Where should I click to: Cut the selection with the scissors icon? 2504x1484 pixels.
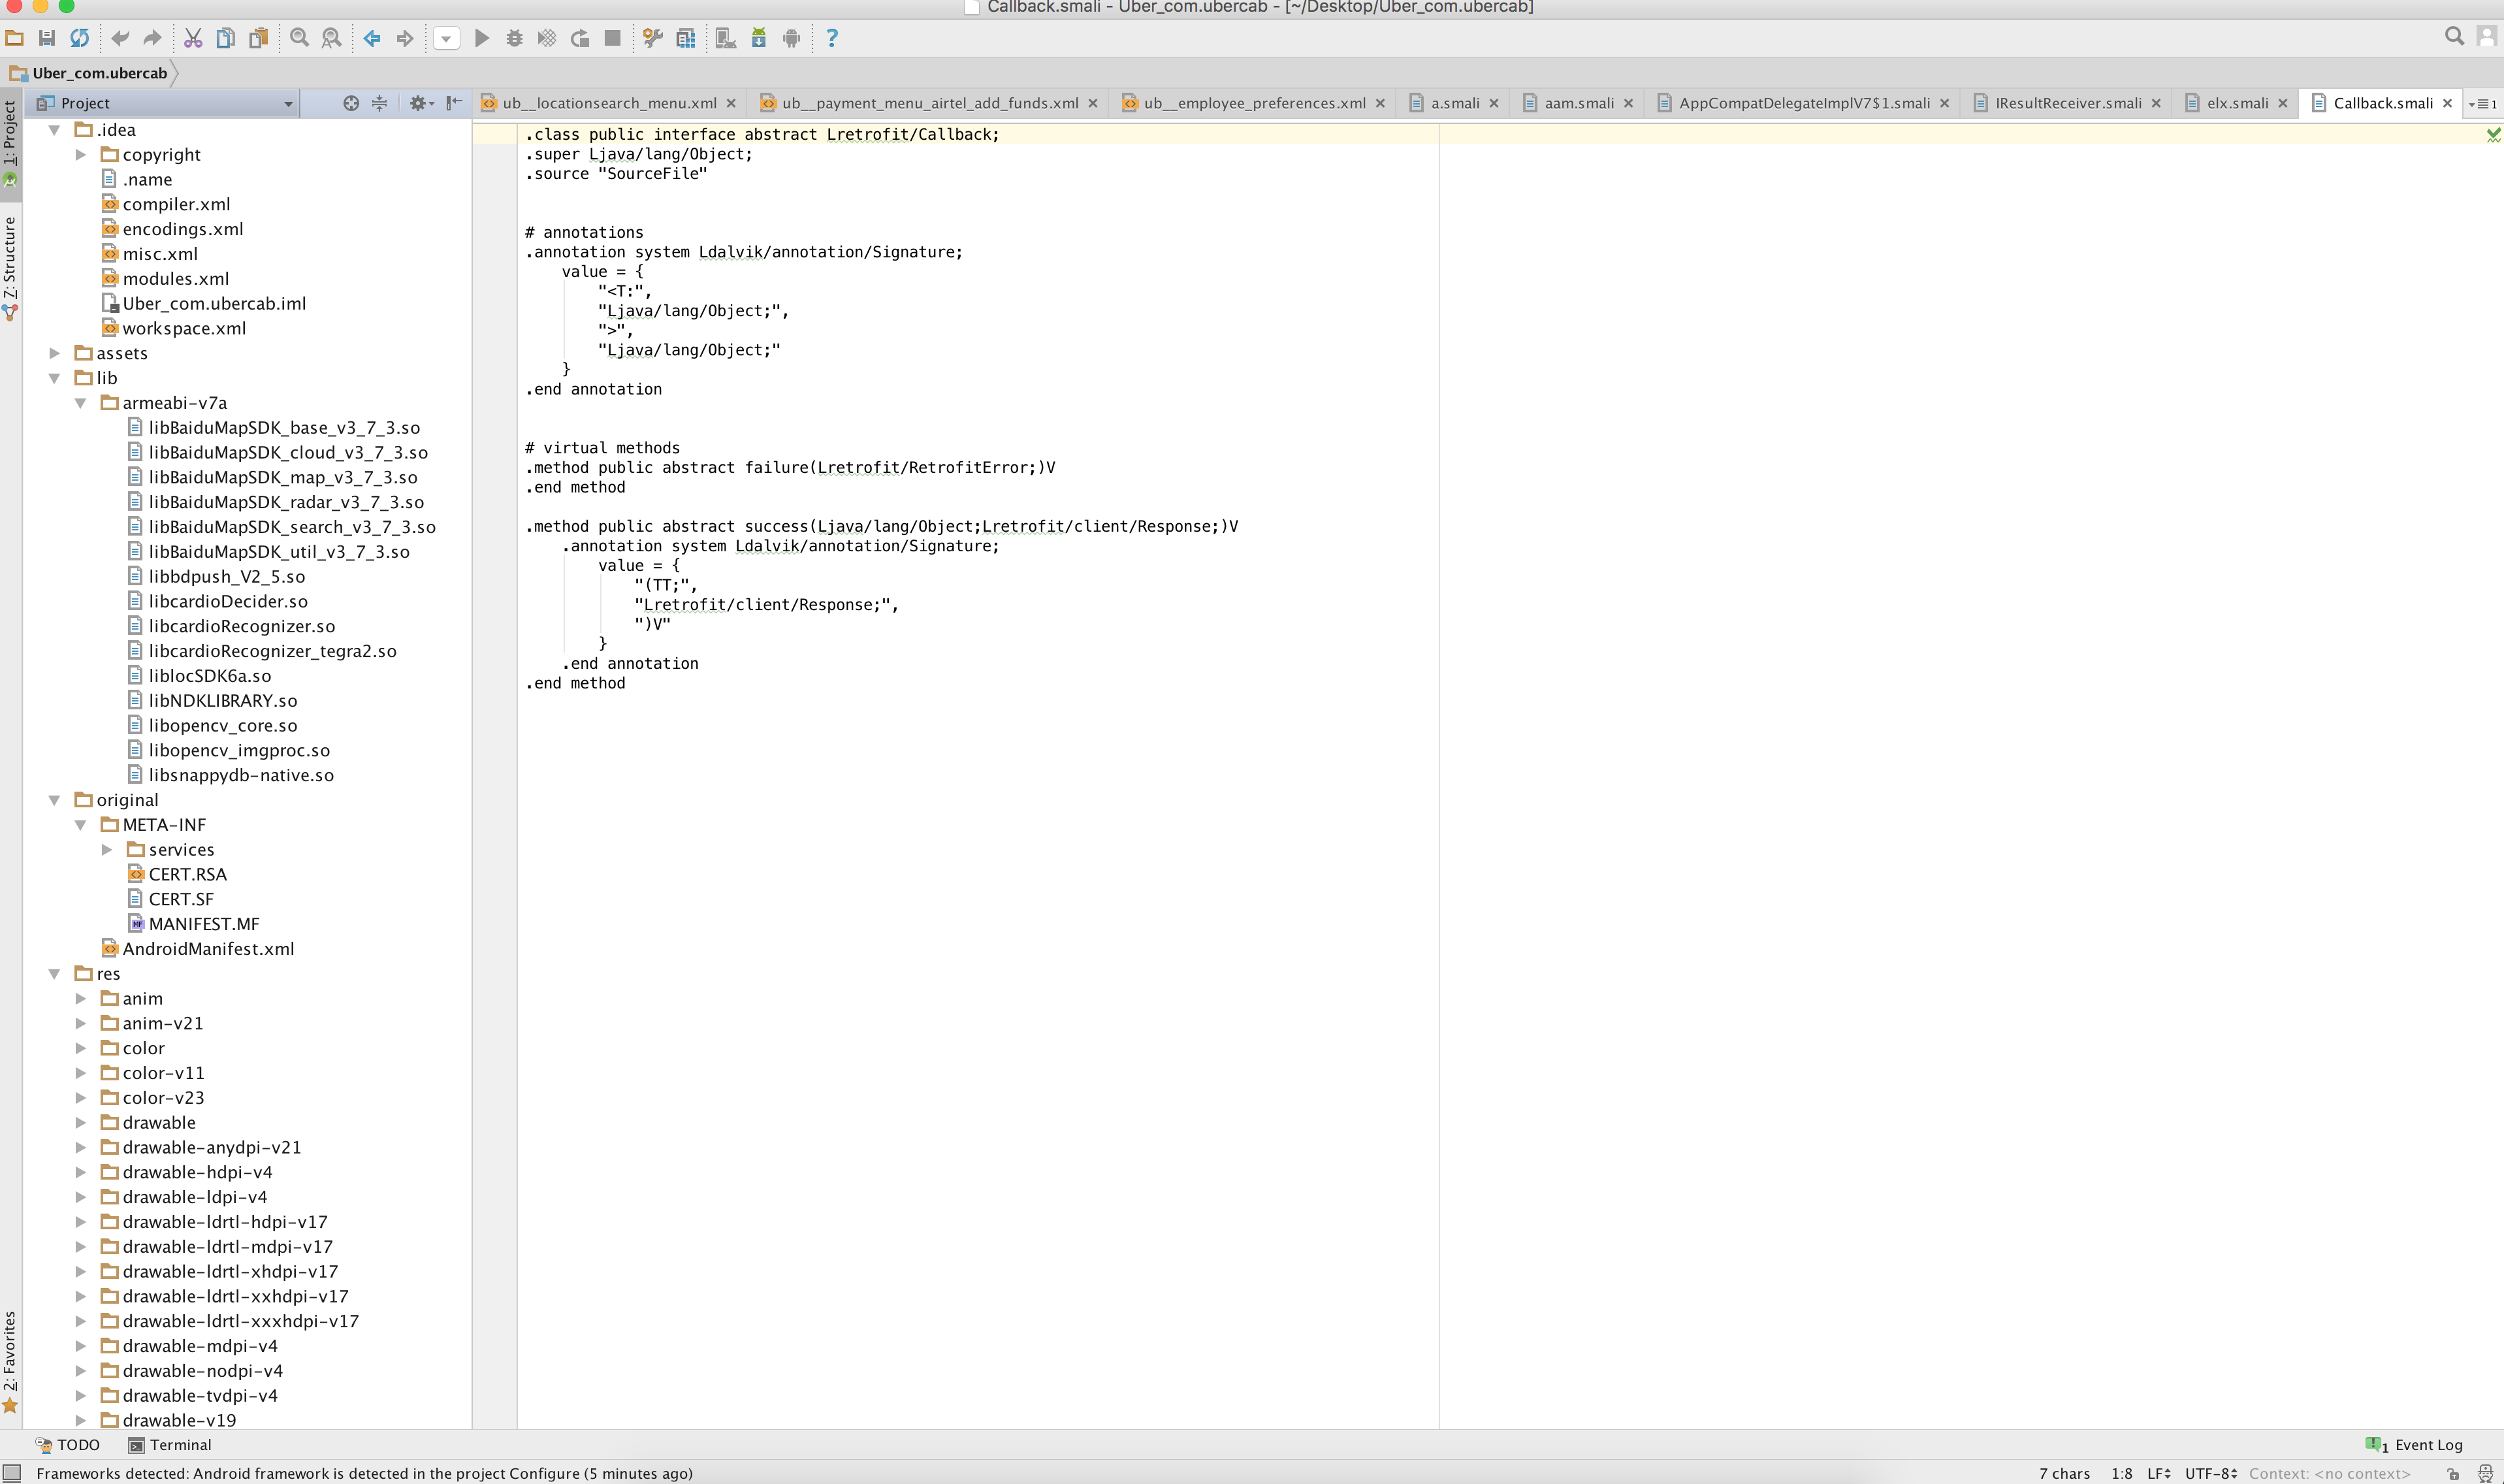point(193,38)
